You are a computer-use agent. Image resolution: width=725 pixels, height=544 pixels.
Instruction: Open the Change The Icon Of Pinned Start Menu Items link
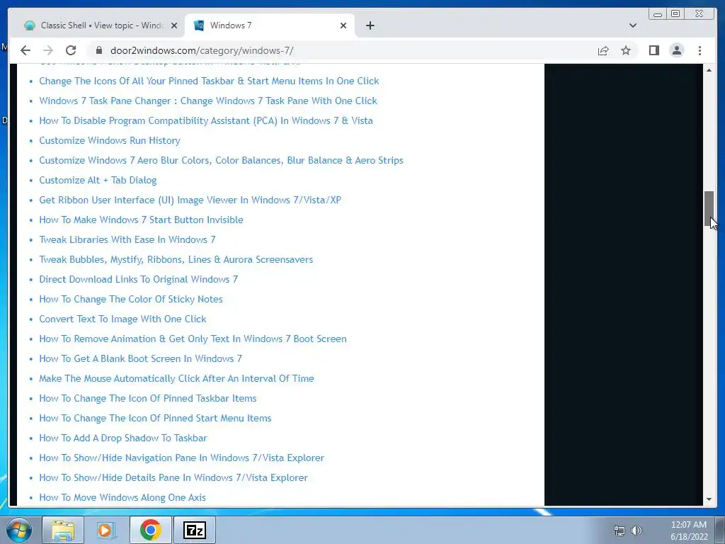coord(155,418)
